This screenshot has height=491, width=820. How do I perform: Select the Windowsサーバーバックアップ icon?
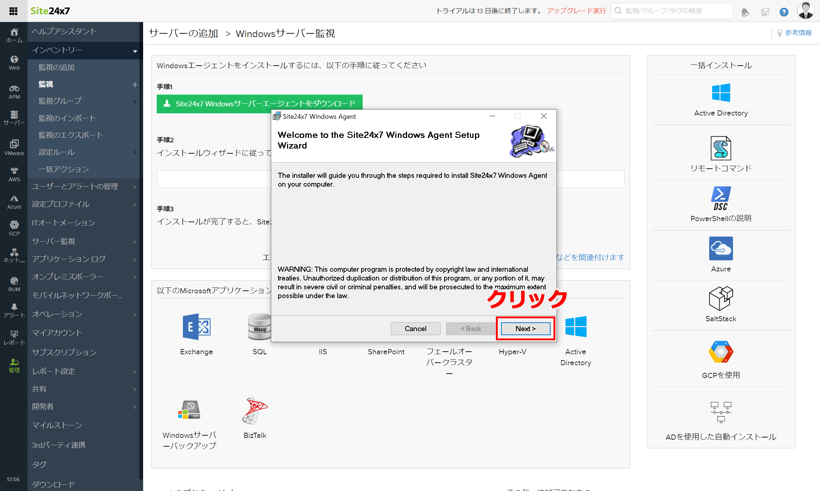(189, 410)
